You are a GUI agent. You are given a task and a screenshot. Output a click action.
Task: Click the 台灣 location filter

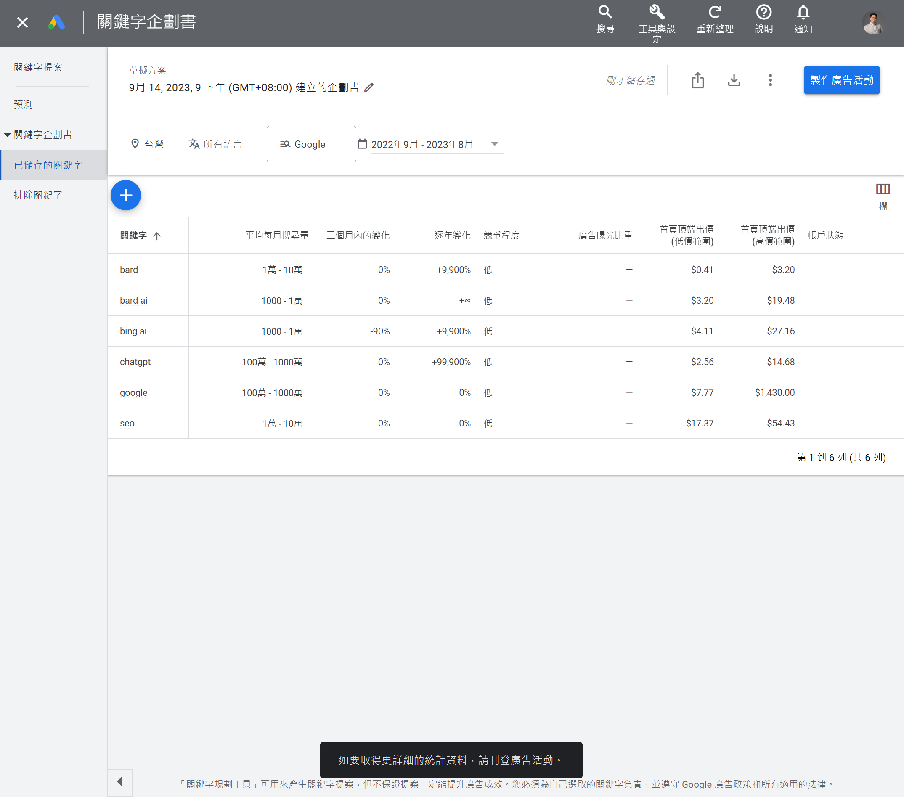point(148,144)
